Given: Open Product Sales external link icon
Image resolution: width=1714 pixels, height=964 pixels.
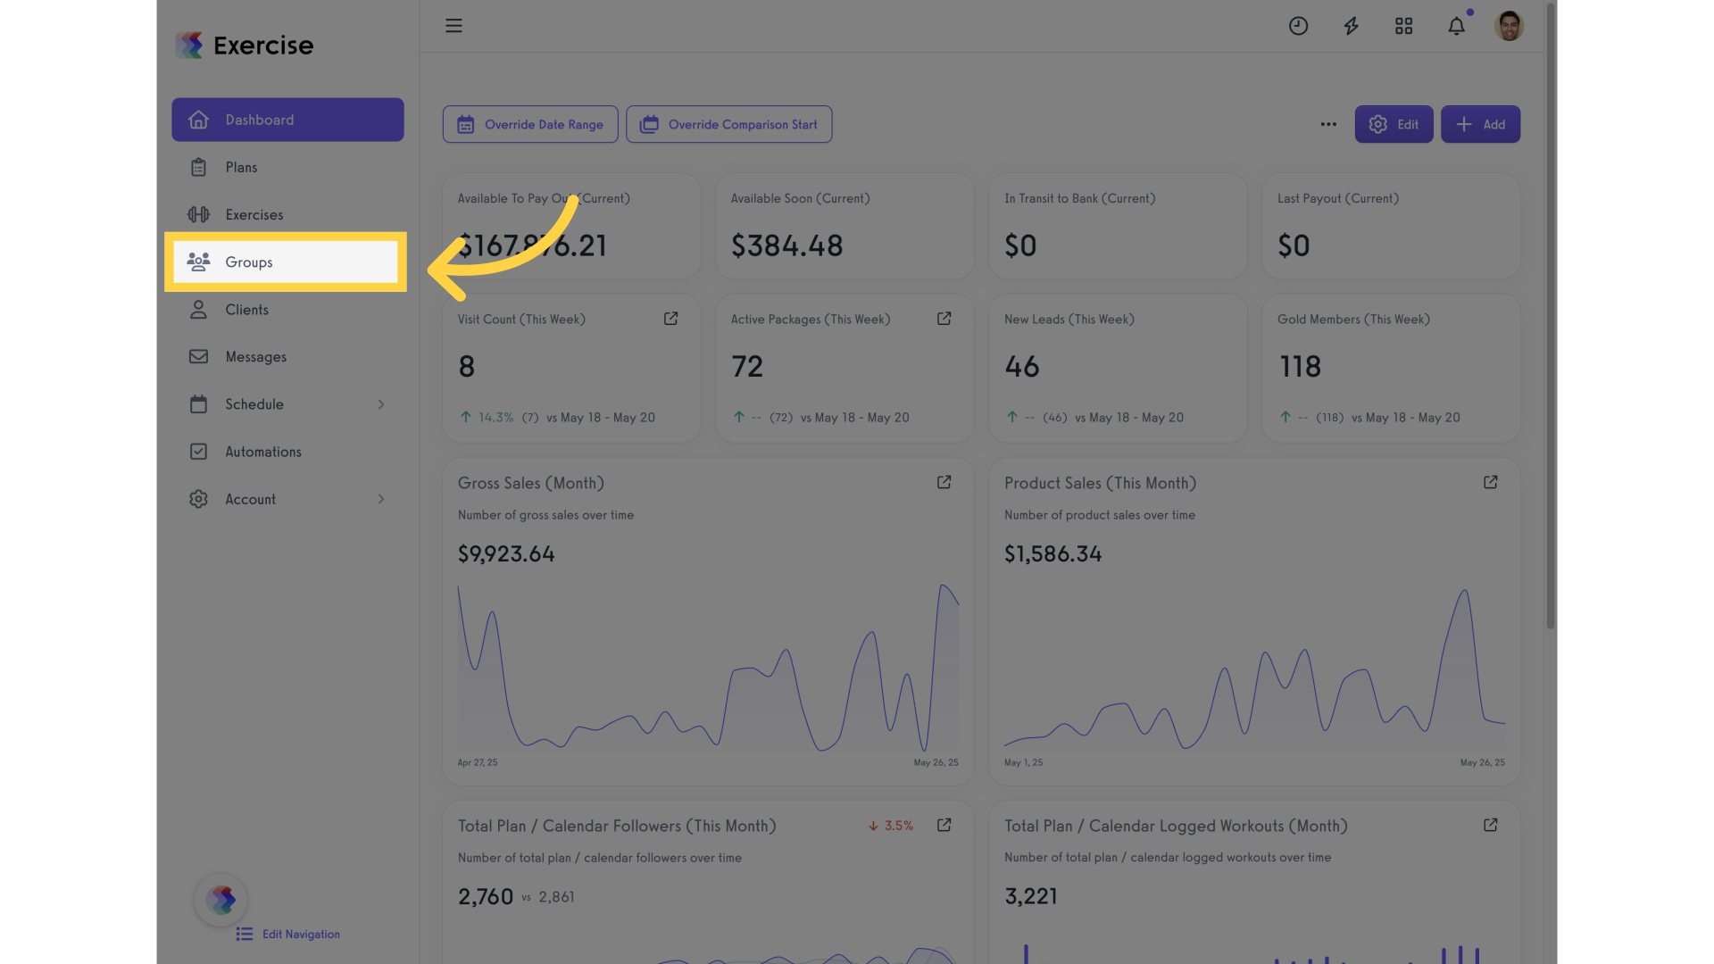Looking at the screenshot, I should (x=1490, y=482).
